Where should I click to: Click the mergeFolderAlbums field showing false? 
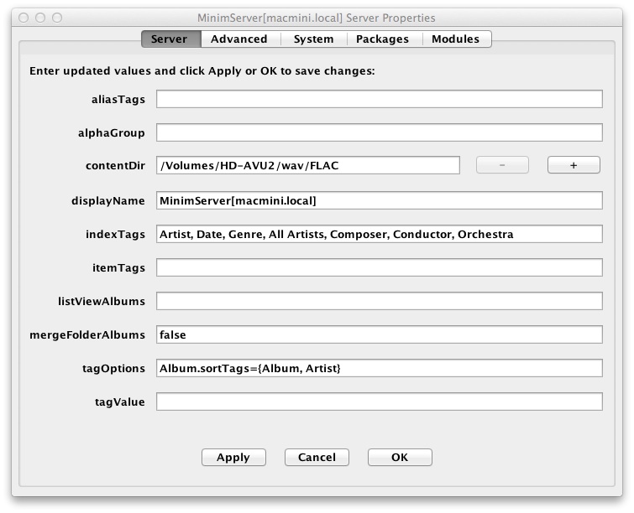click(380, 334)
